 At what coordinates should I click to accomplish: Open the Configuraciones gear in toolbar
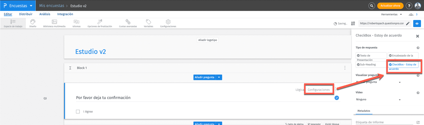click(168, 23)
